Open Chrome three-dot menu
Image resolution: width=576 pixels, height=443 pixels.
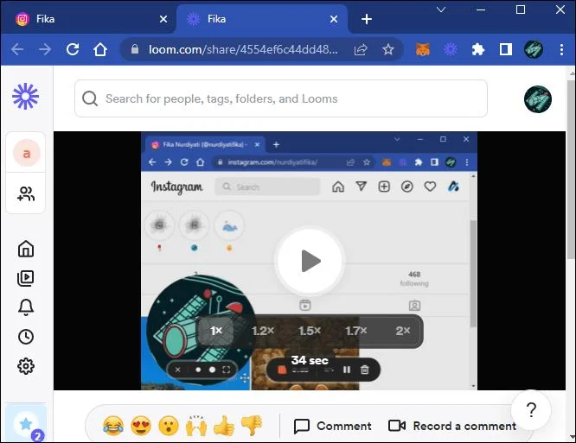coord(561,49)
